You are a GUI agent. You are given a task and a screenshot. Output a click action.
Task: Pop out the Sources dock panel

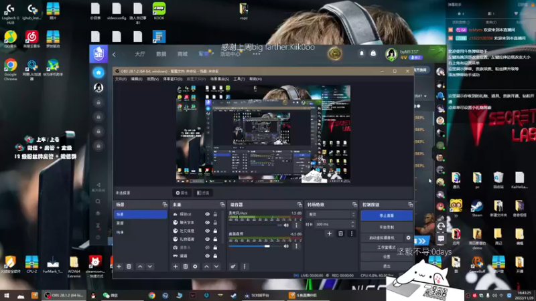(x=222, y=205)
